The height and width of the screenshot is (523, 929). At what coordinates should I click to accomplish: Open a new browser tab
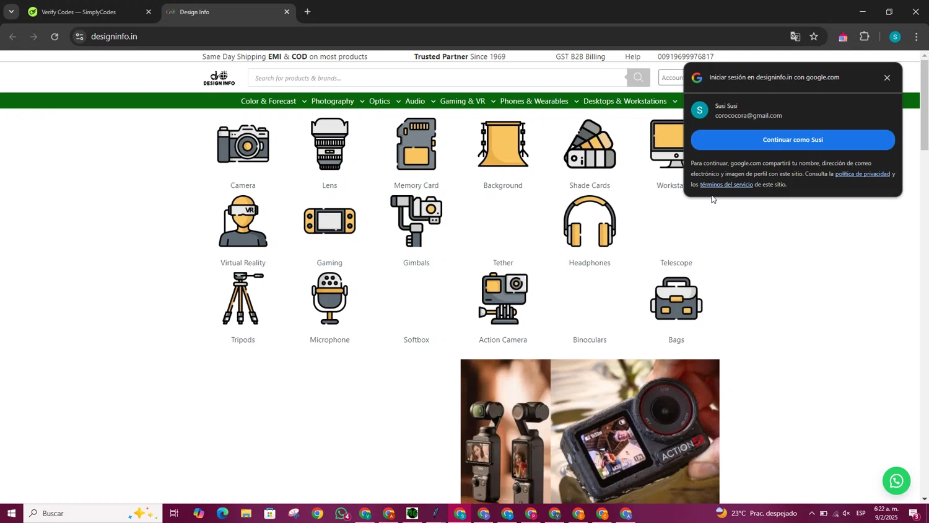point(307,12)
